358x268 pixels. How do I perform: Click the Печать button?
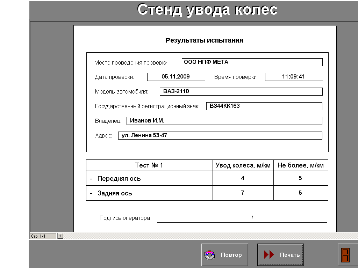coord(281,255)
